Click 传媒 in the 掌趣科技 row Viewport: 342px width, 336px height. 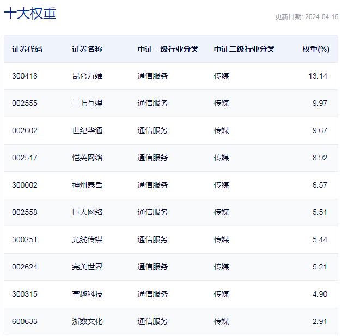222,295
